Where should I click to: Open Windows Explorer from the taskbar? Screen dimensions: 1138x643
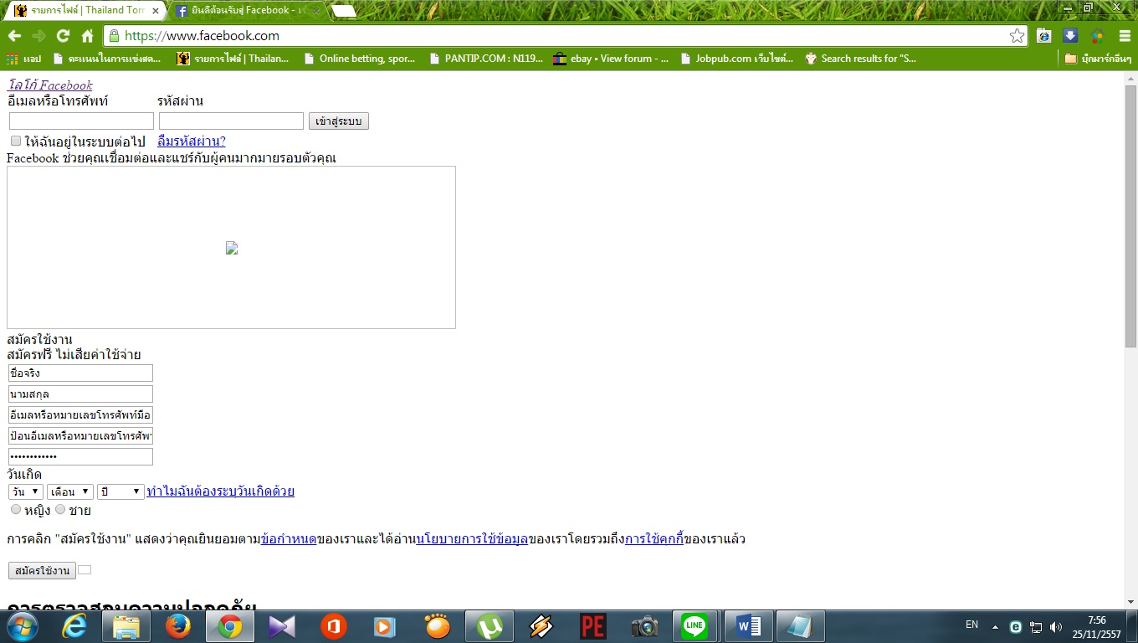click(x=126, y=626)
